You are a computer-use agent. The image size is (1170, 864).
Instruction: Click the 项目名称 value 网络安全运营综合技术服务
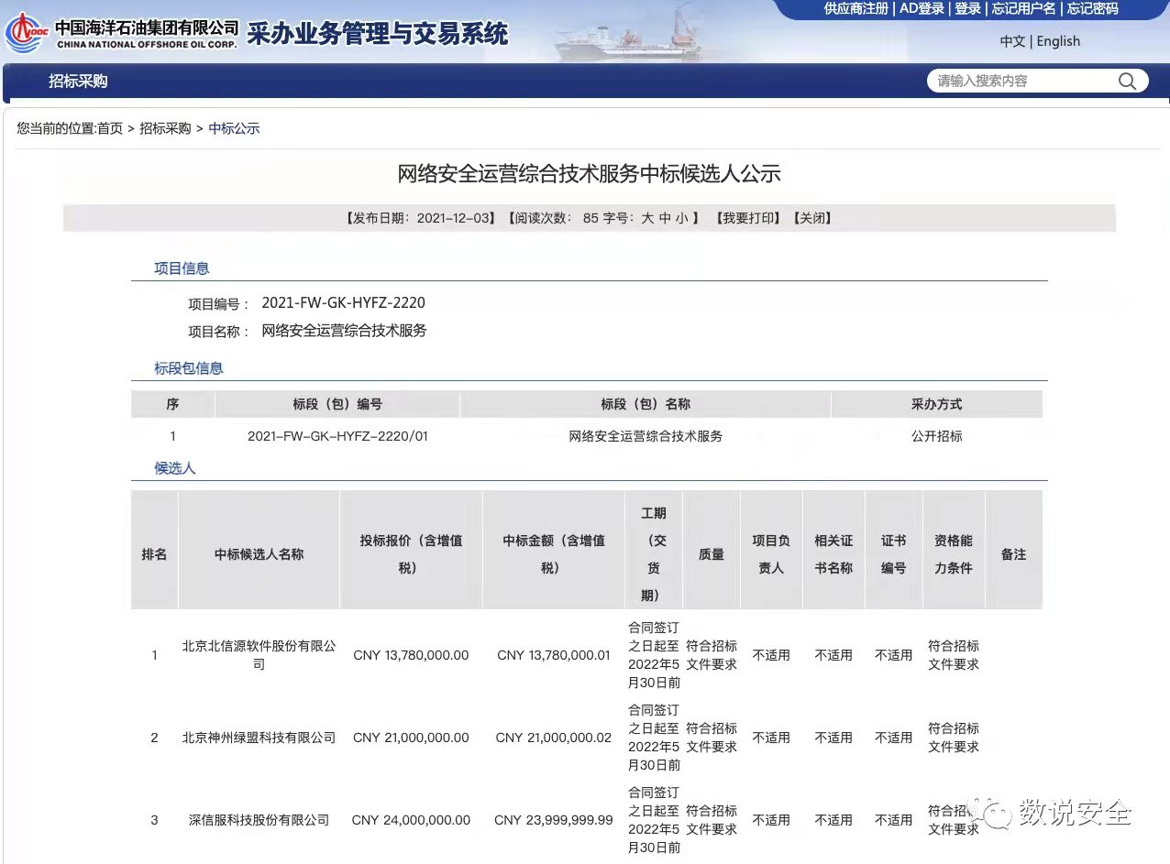pos(345,331)
